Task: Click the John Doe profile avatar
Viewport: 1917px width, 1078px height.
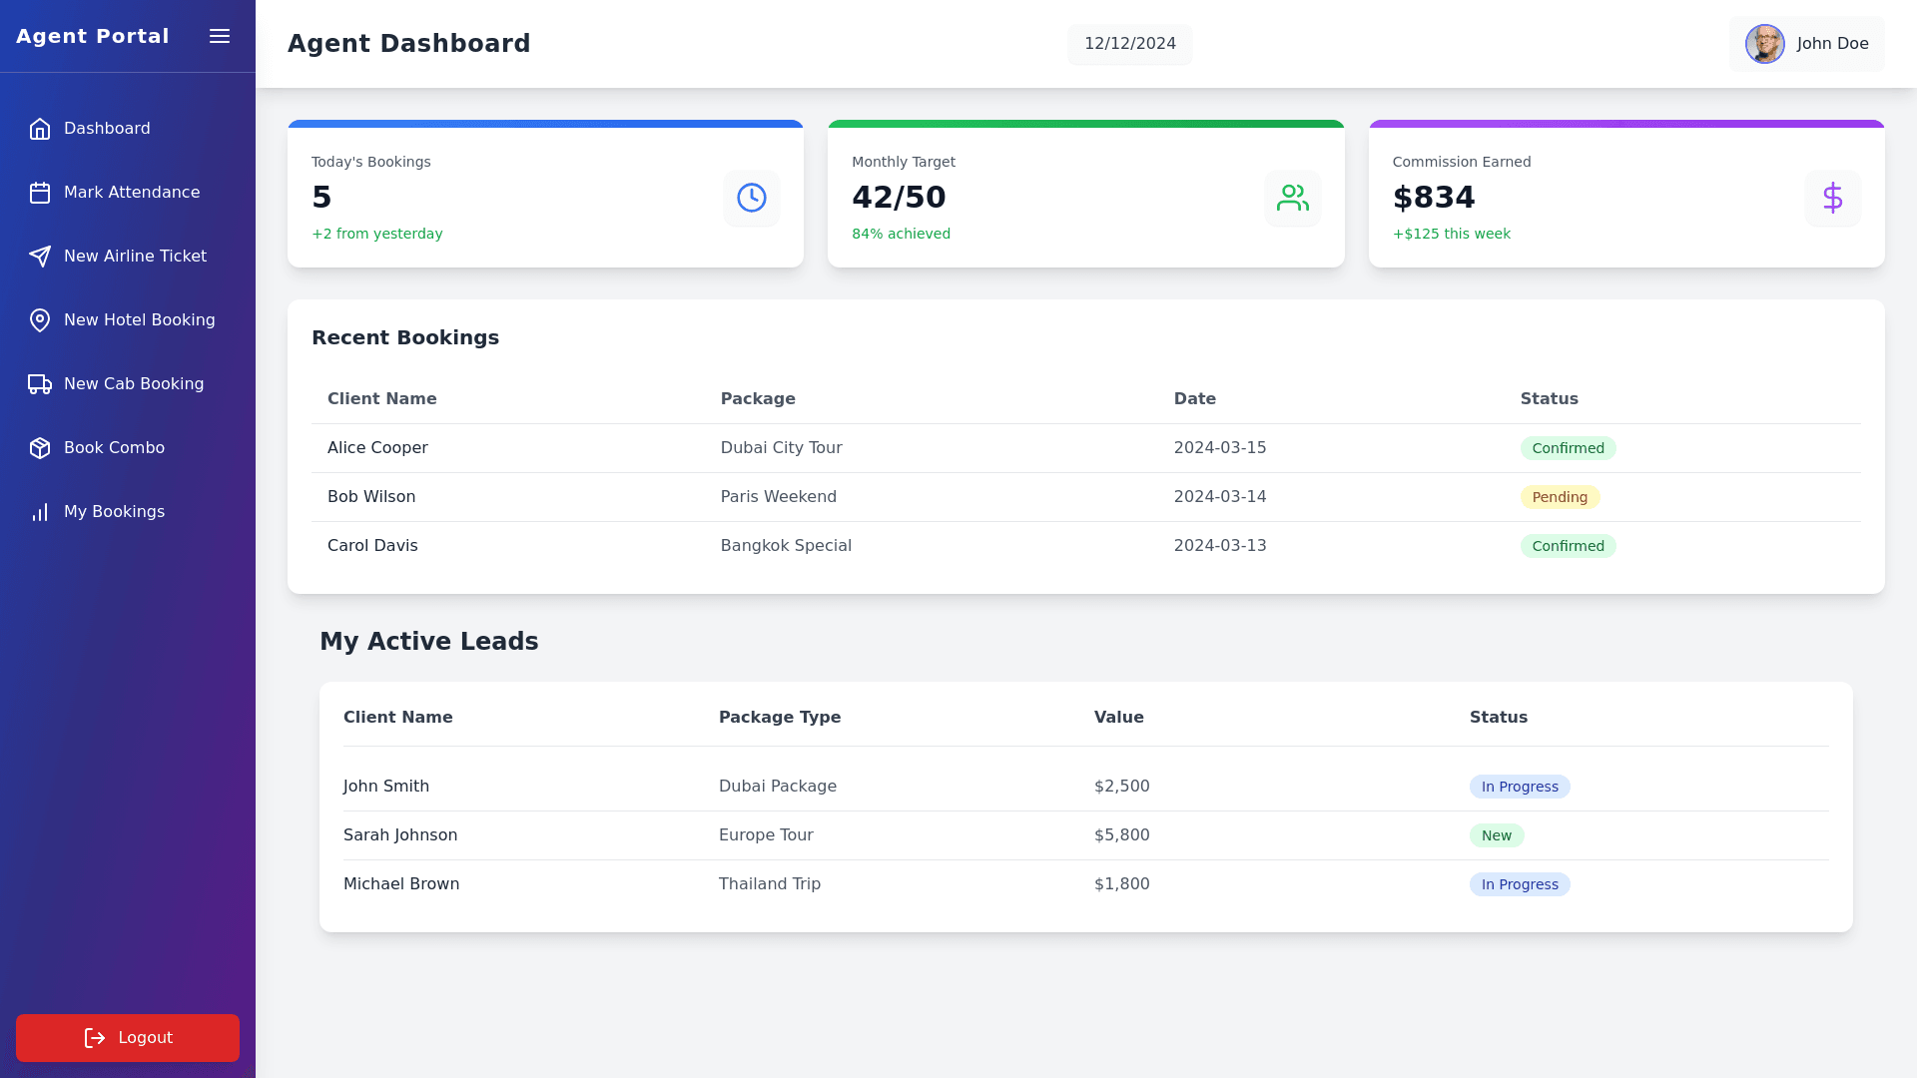Action: click(1764, 44)
